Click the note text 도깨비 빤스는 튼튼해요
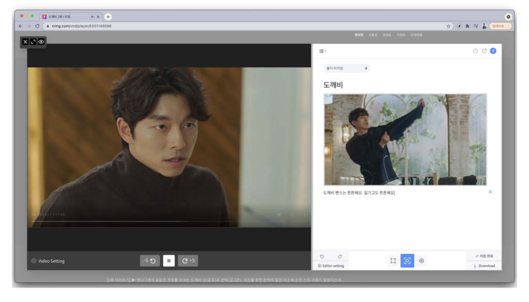This screenshot has height=302, width=529. click(343, 192)
